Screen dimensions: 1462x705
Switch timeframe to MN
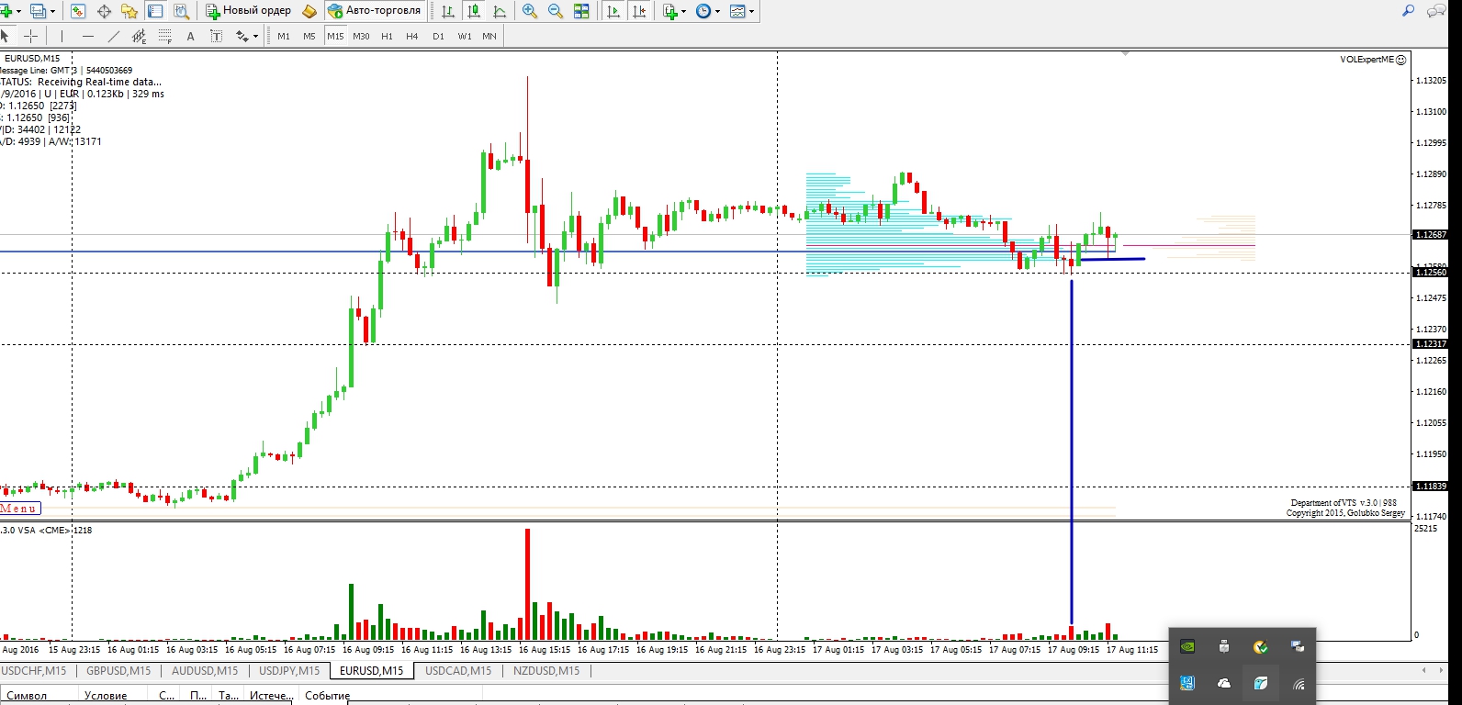pyautogui.click(x=489, y=36)
